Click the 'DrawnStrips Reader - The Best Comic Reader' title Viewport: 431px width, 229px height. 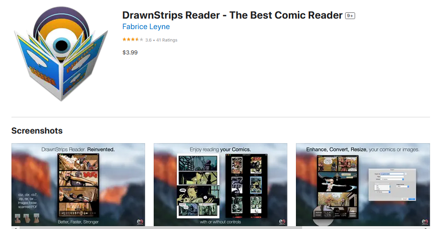click(x=232, y=15)
